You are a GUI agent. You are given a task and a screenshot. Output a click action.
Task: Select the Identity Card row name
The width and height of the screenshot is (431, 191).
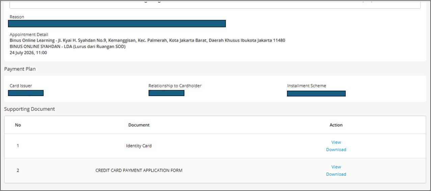point(139,146)
